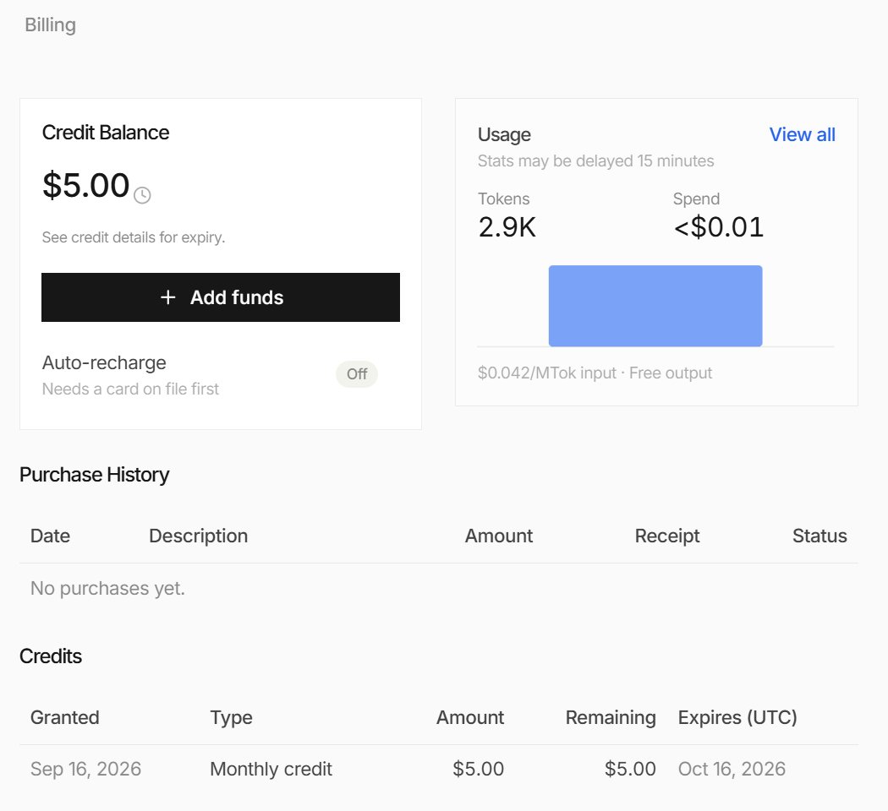This screenshot has width=888, height=811.
Task: Click the Receipt column header
Action: point(667,536)
